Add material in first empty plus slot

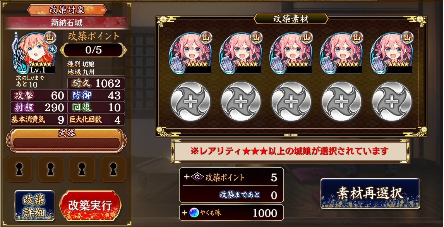point(190,101)
